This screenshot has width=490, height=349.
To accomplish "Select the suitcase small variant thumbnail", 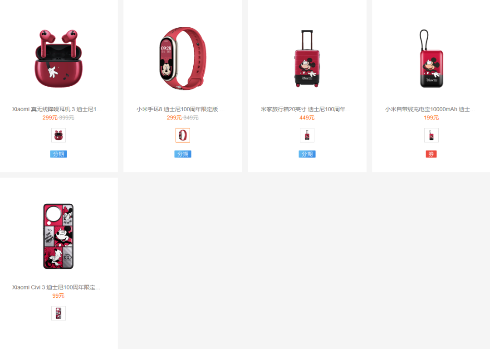I will [x=307, y=135].
